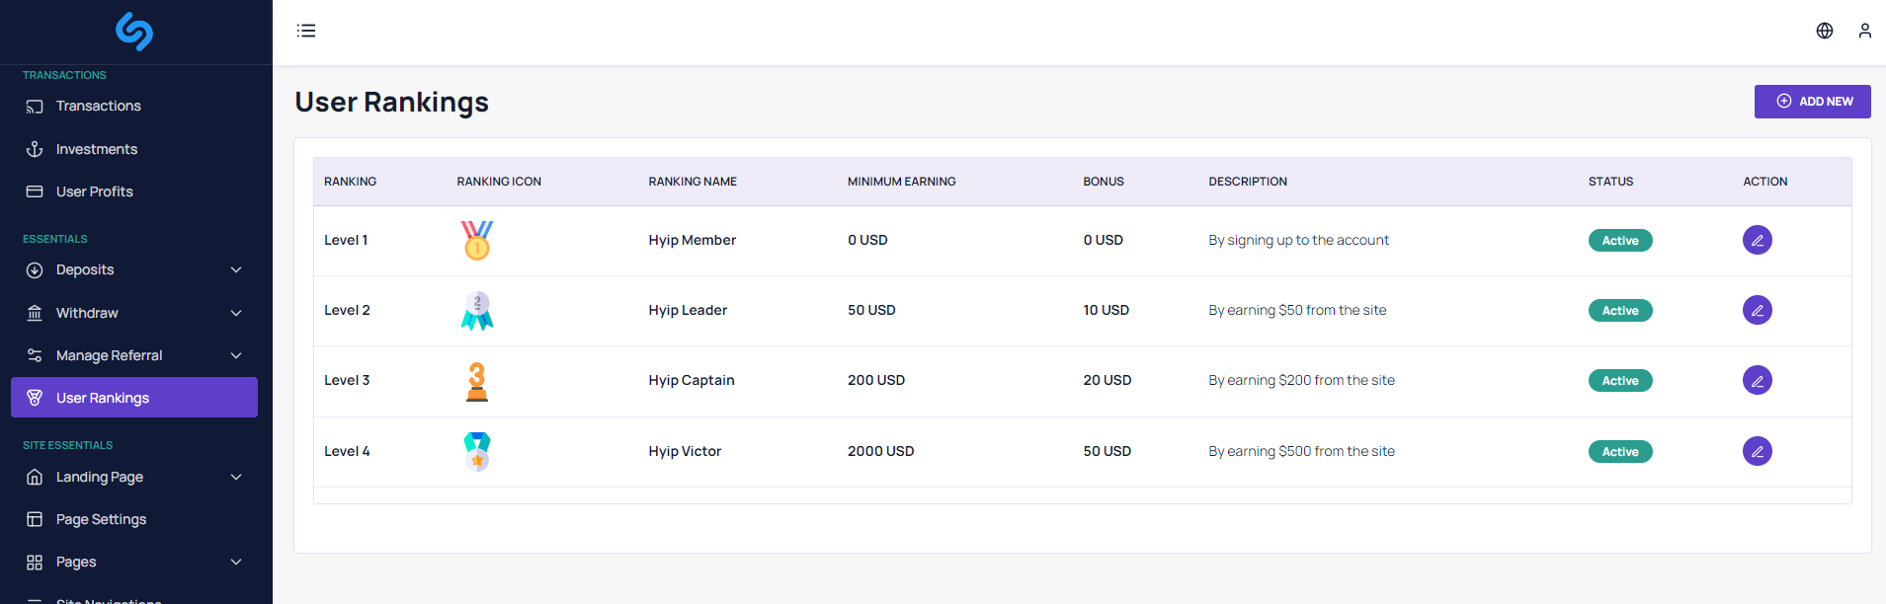Toggle the sidebar with the hamburger list icon
The image size is (1886, 604).
coord(306,31)
